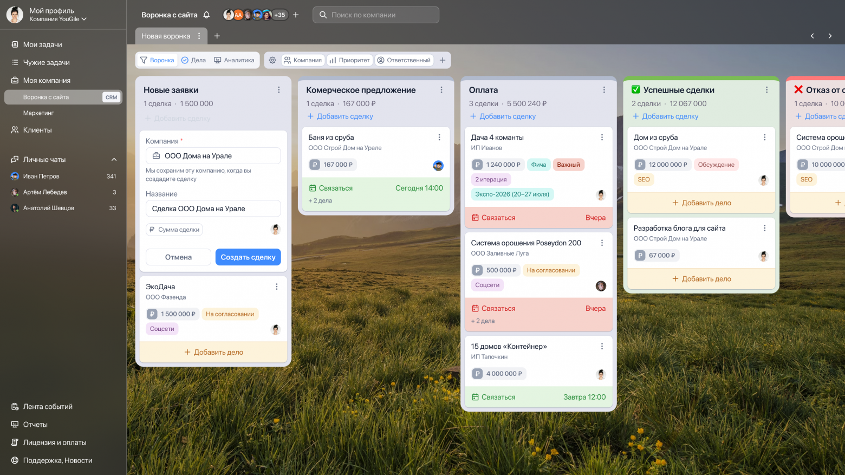Toggle the Ответственный field display
The height and width of the screenshot is (475, 845).
(404, 60)
